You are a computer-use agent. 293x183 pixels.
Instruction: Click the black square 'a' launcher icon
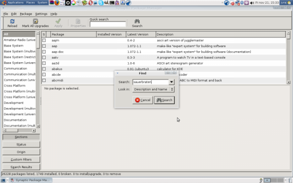point(68,3)
